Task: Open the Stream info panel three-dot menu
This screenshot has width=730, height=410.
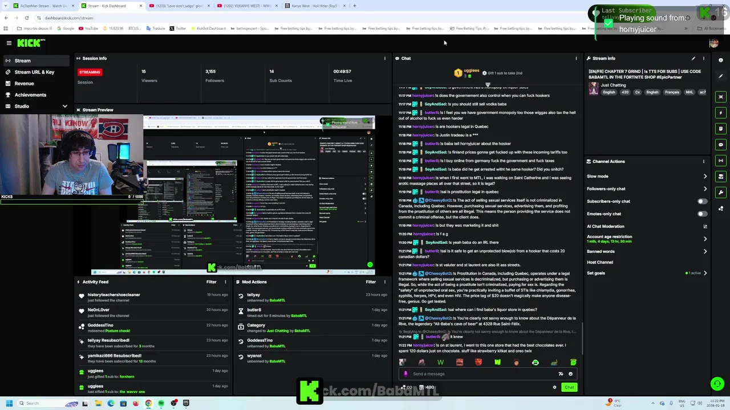Action: [x=703, y=58]
